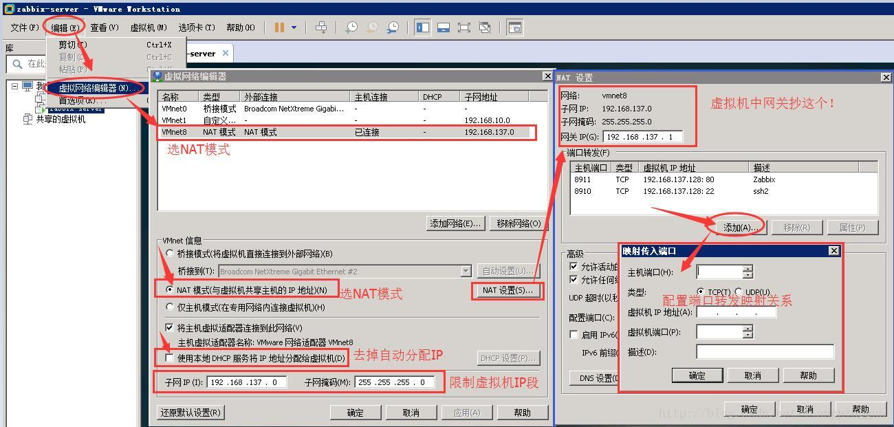Click the 添加(A)... port forwarding button

[741, 227]
